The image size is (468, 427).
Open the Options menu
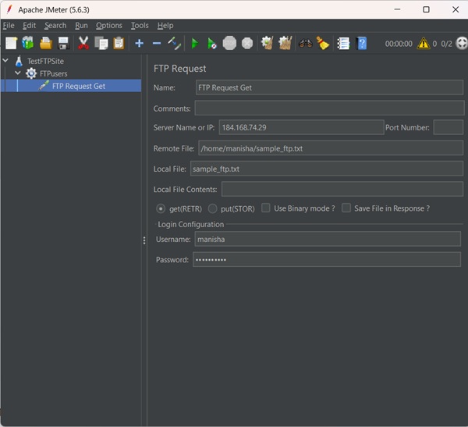pyautogui.click(x=109, y=26)
